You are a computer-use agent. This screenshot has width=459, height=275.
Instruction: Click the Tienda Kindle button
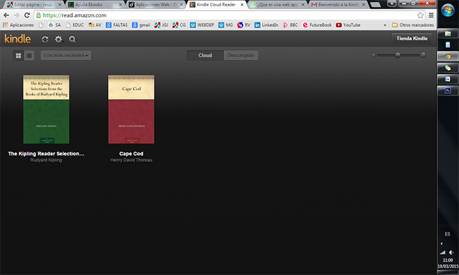411,38
